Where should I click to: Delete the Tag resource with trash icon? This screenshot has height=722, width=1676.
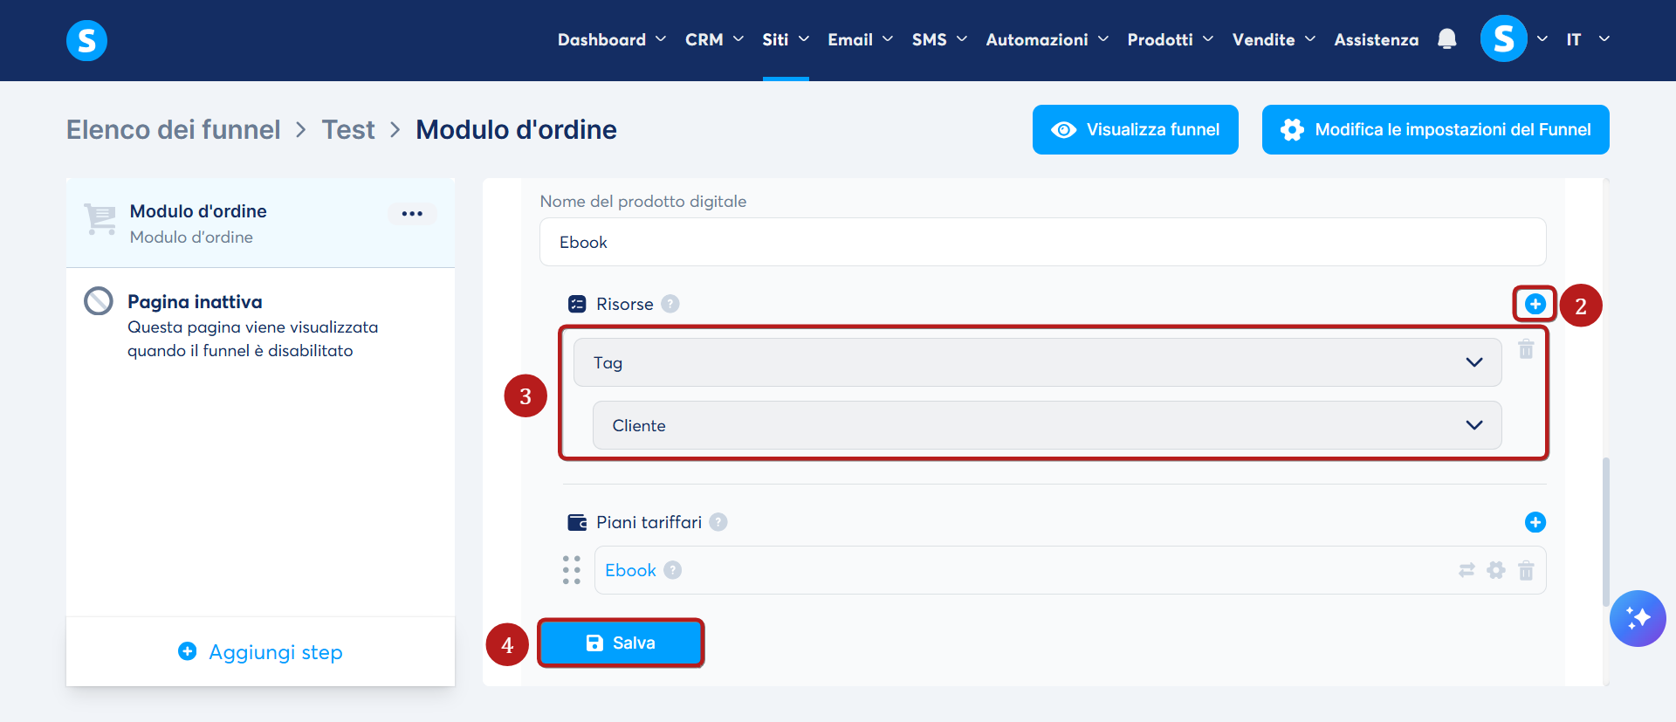coord(1526,349)
